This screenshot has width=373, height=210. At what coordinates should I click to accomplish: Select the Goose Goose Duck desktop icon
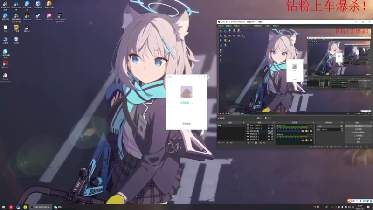5,78
